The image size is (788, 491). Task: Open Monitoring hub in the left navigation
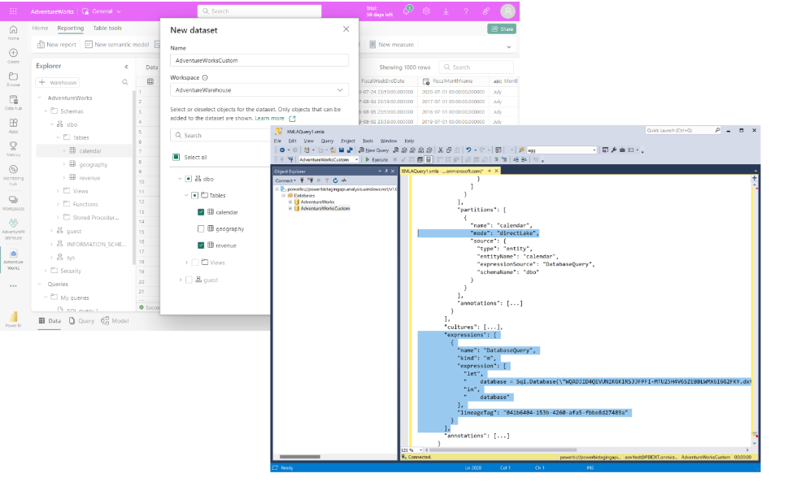pyautogui.click(x=14, y=175)
